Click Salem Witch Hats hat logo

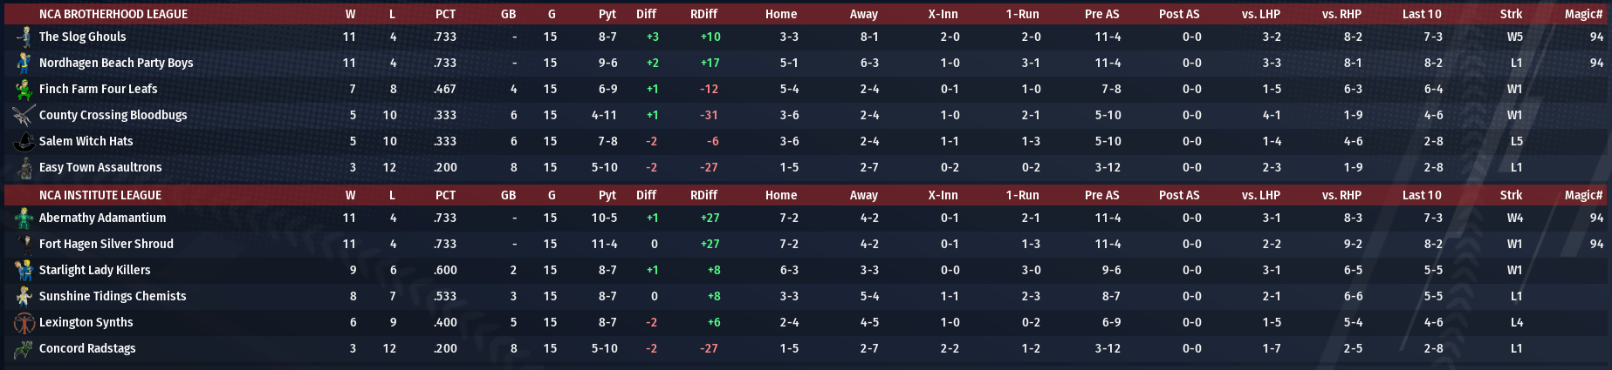click(x=24, y=141)
